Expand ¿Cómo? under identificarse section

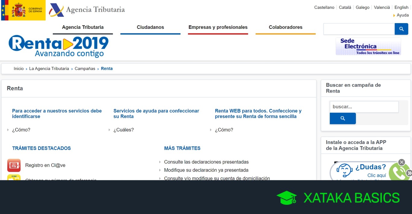(21, 130)
